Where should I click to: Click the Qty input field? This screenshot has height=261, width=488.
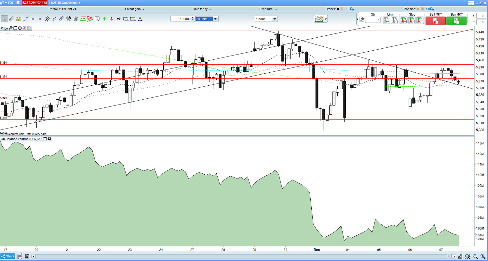[373, 20]
